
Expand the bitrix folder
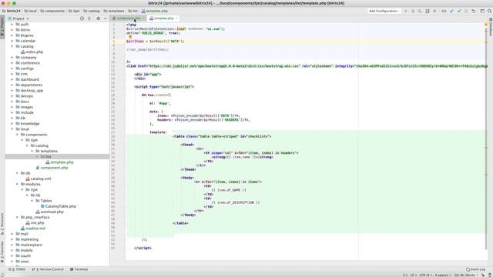pos(12,30)
